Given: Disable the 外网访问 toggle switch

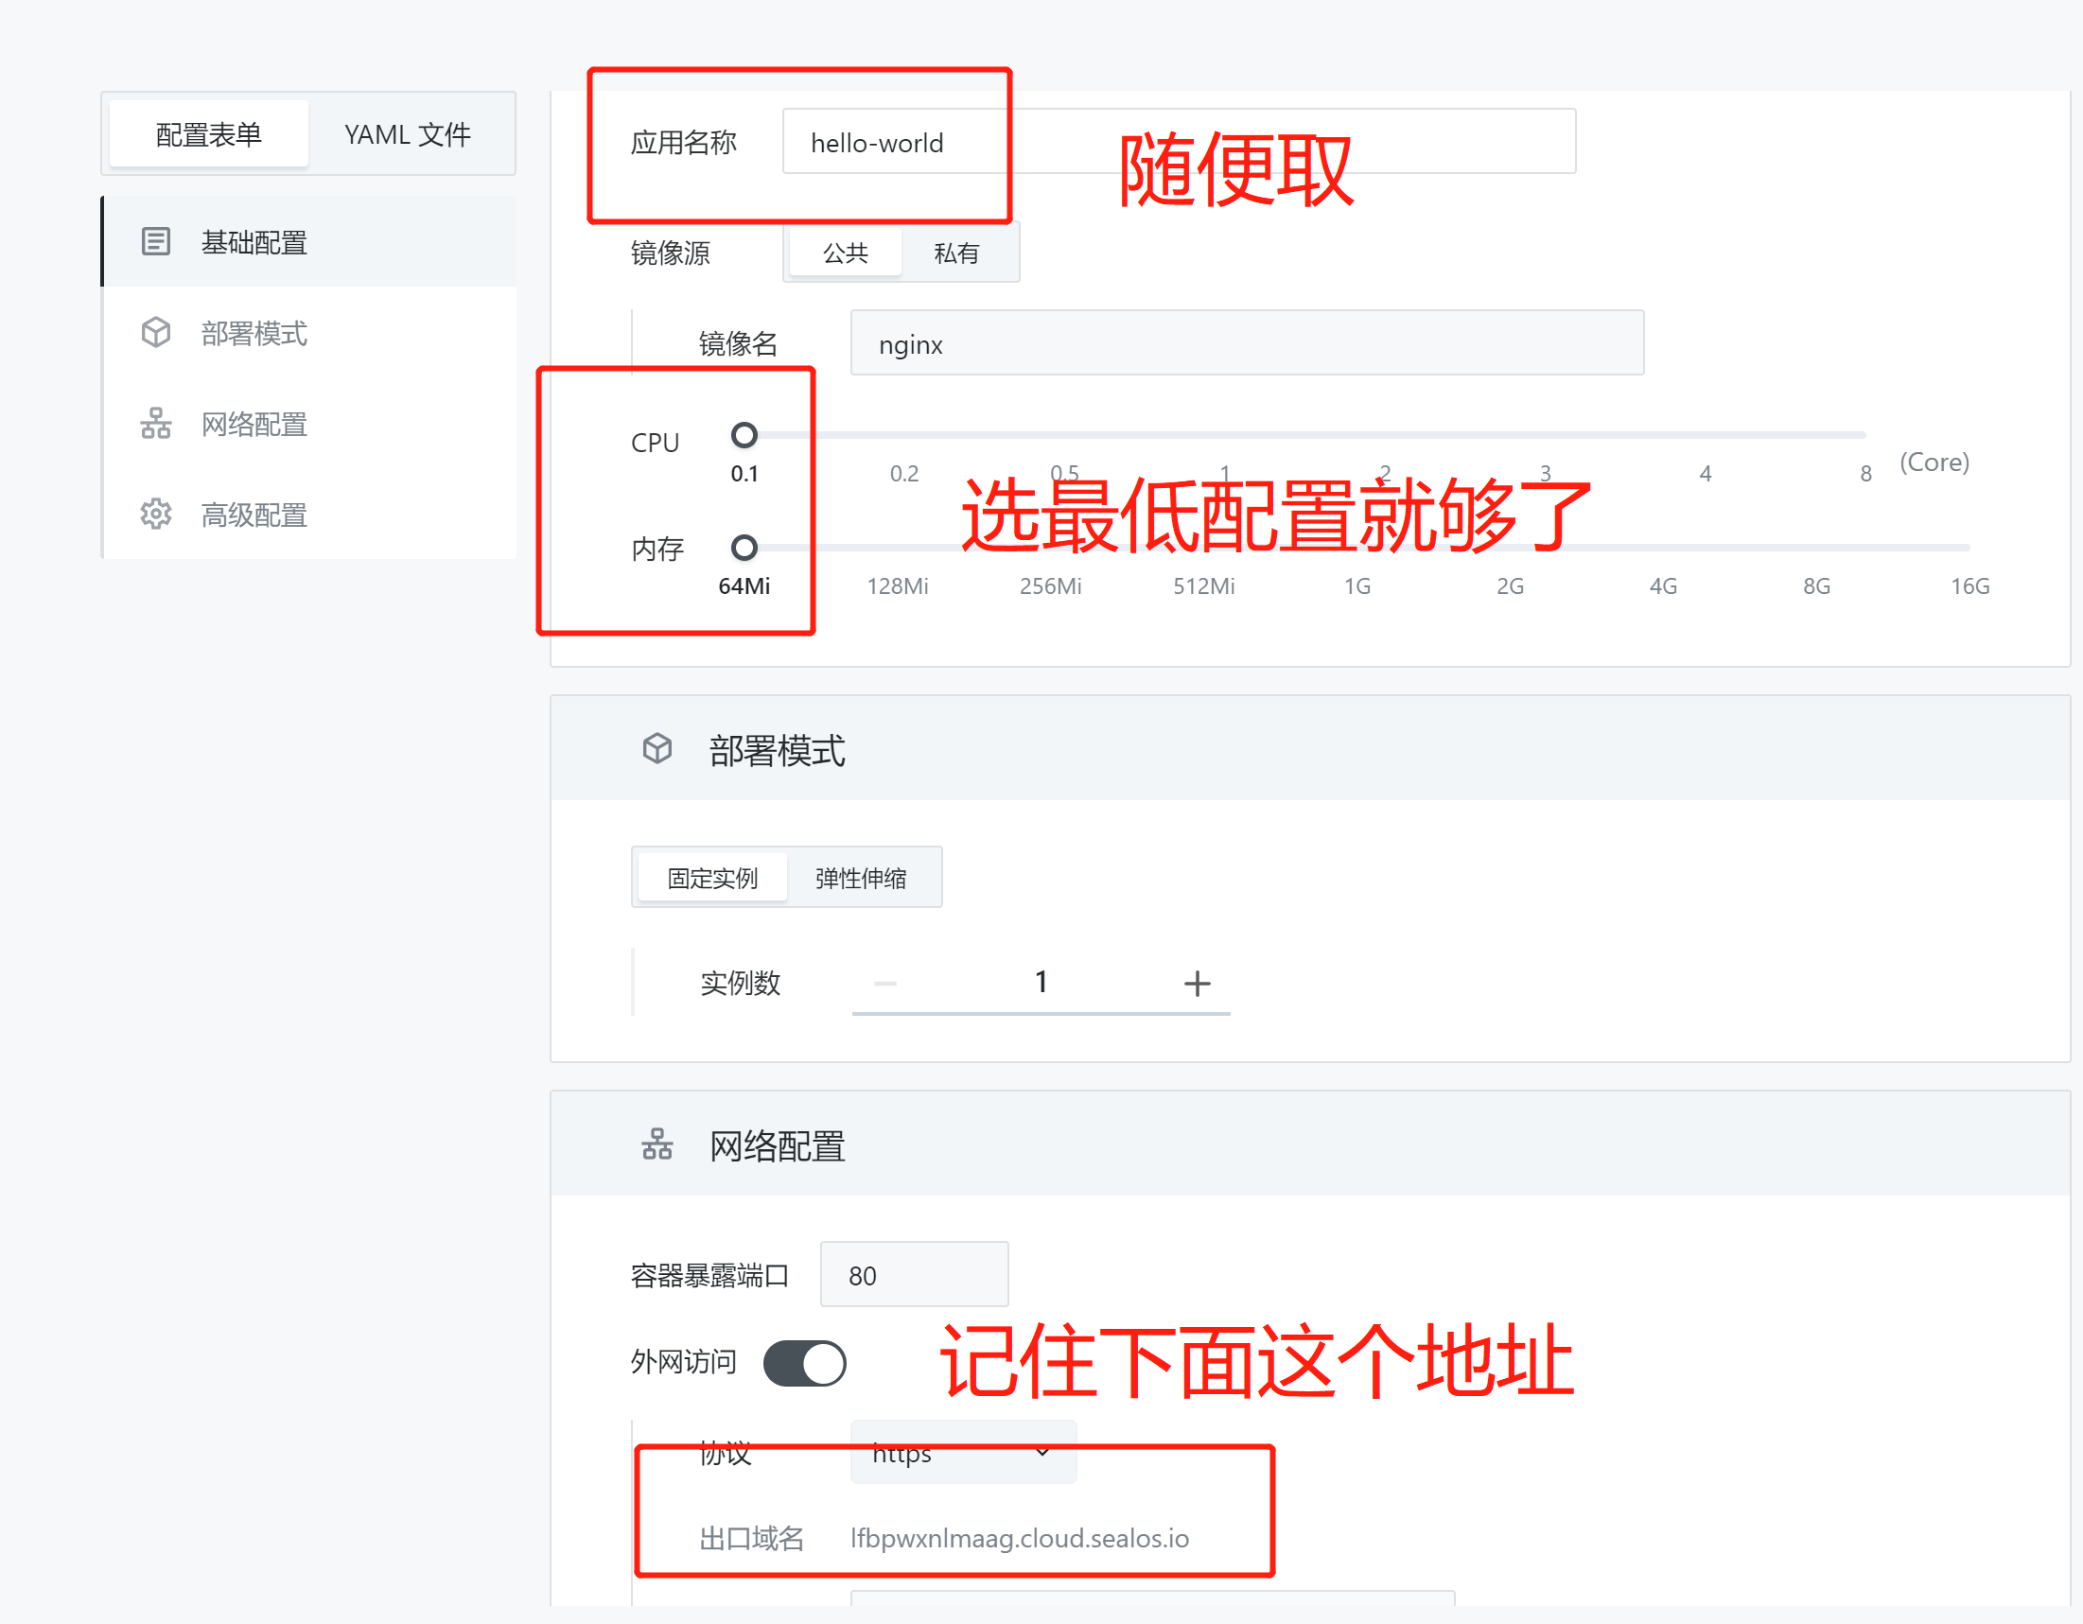Looking at the screenshot, I should (x=804, y=1362).
